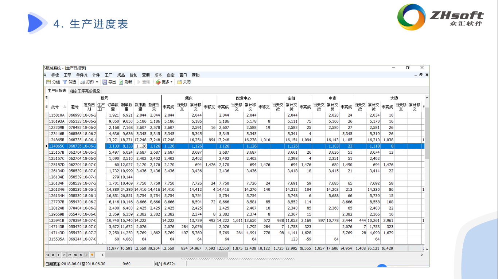Open the 查询 menu in menu bar
Viewport: 498px width, 279px height.
146,75
